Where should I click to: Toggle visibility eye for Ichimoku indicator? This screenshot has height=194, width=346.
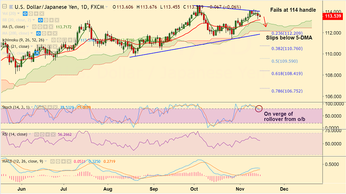point(54,40)
